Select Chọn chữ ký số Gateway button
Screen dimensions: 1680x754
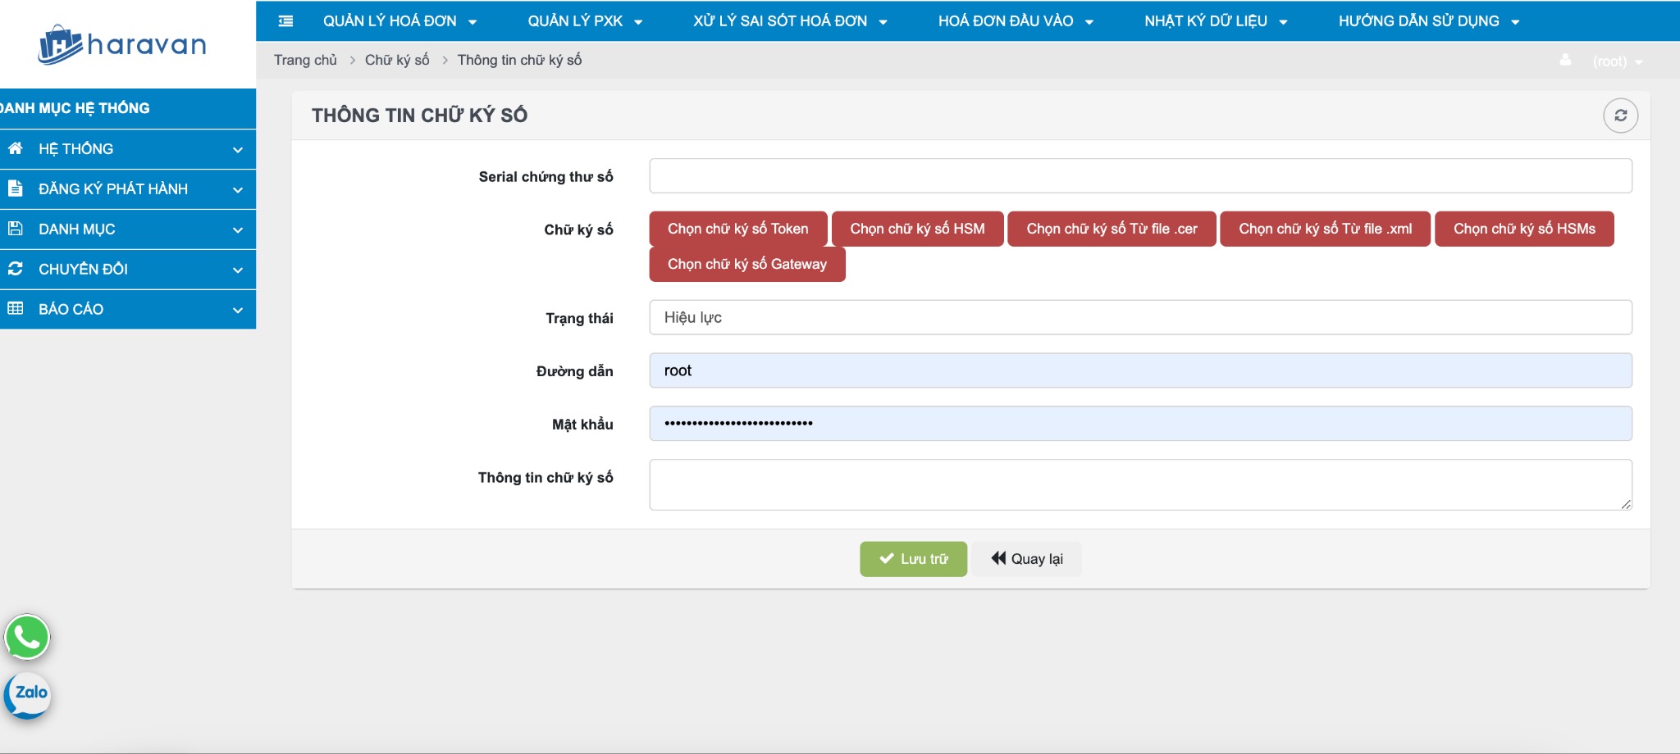746,264
